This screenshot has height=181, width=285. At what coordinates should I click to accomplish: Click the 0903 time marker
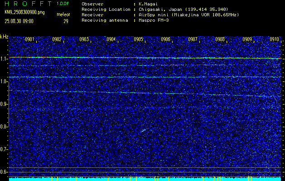[x=84, y=39]
